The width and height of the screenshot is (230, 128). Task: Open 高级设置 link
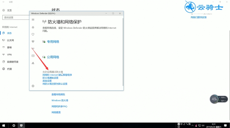pyautogui.click(x=47, y=81)
